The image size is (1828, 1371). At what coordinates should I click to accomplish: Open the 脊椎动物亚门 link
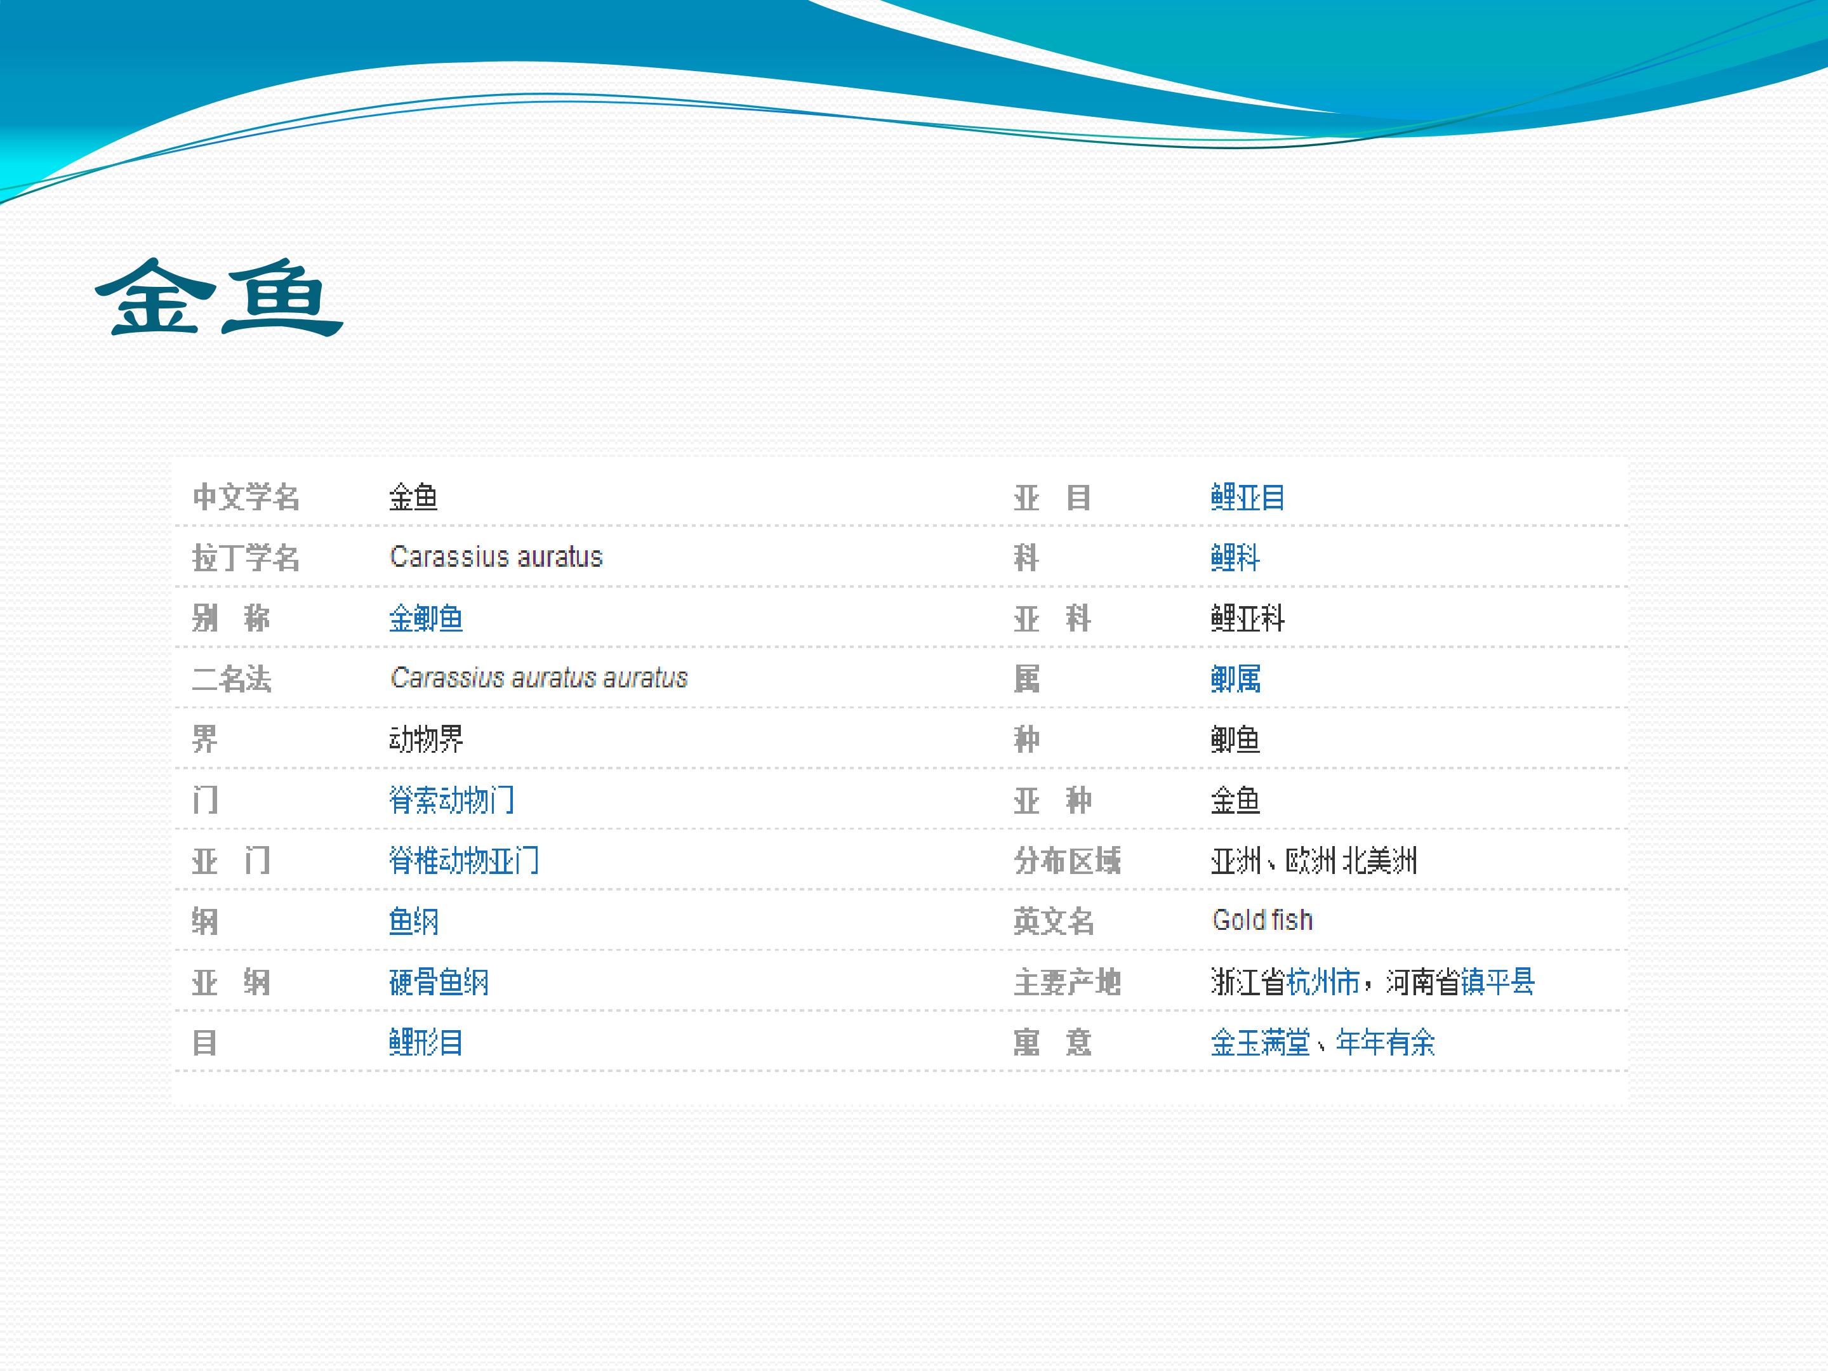[465, 860]
